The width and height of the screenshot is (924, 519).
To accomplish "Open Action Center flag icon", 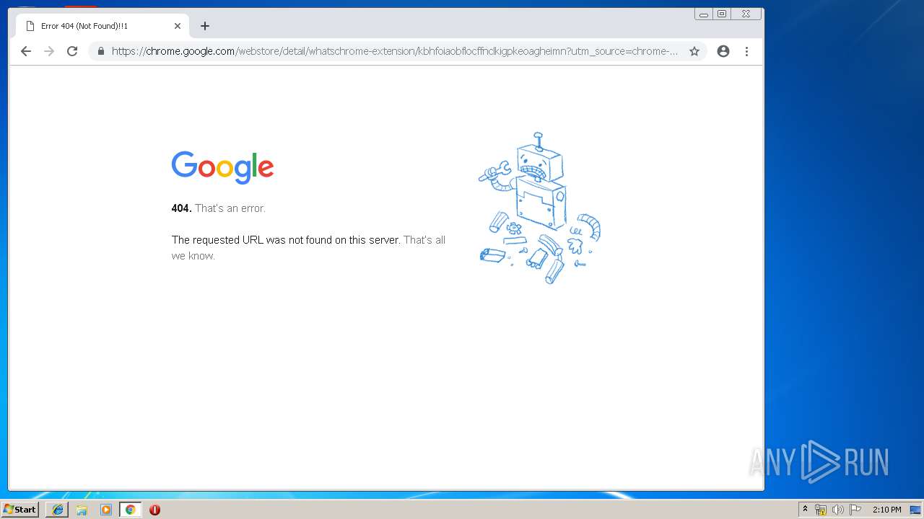I will 855,510.
